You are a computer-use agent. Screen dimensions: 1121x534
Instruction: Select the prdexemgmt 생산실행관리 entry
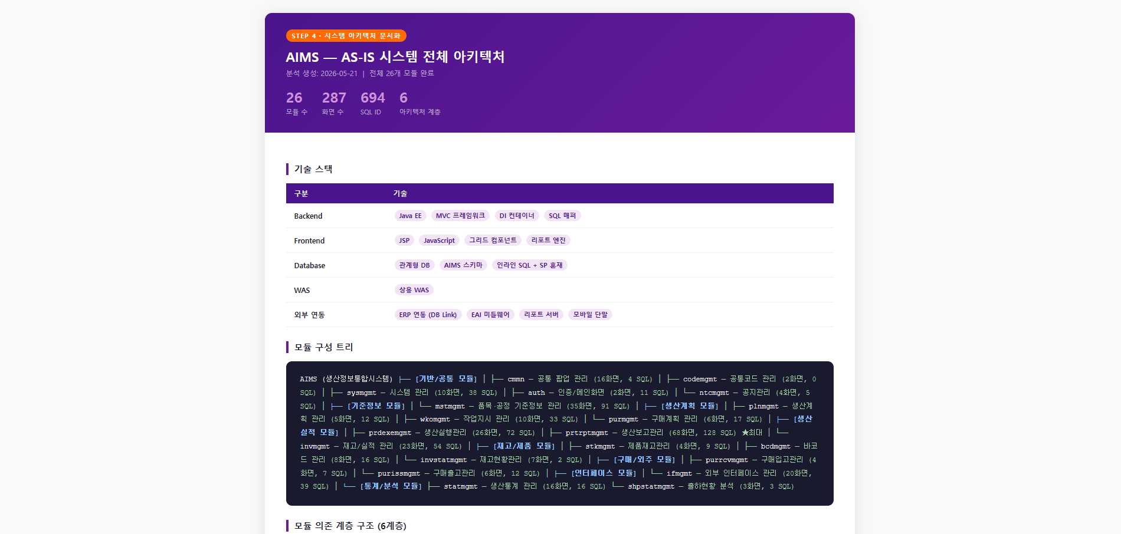pyautogui.click(x=451, y=433)
